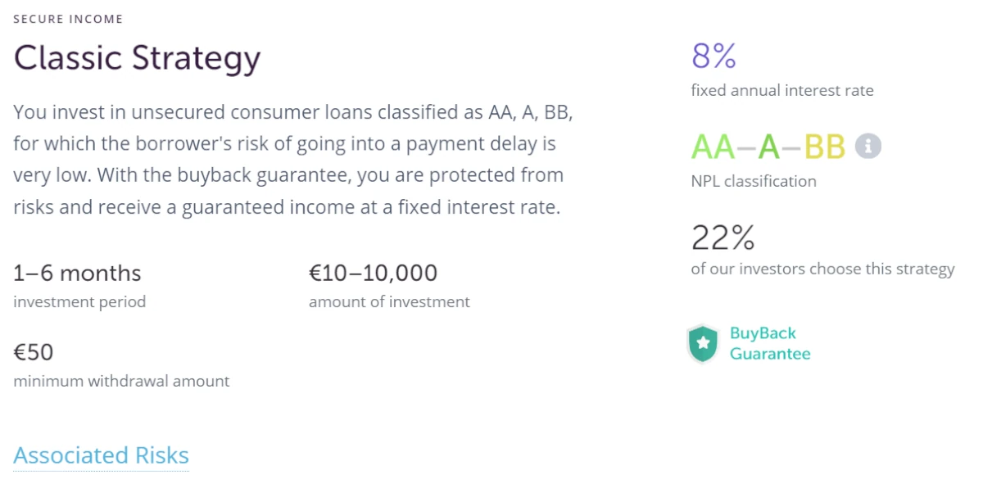Click the strategy description paragraph
This screenshot has width=983, height=484.
[292, 160]
